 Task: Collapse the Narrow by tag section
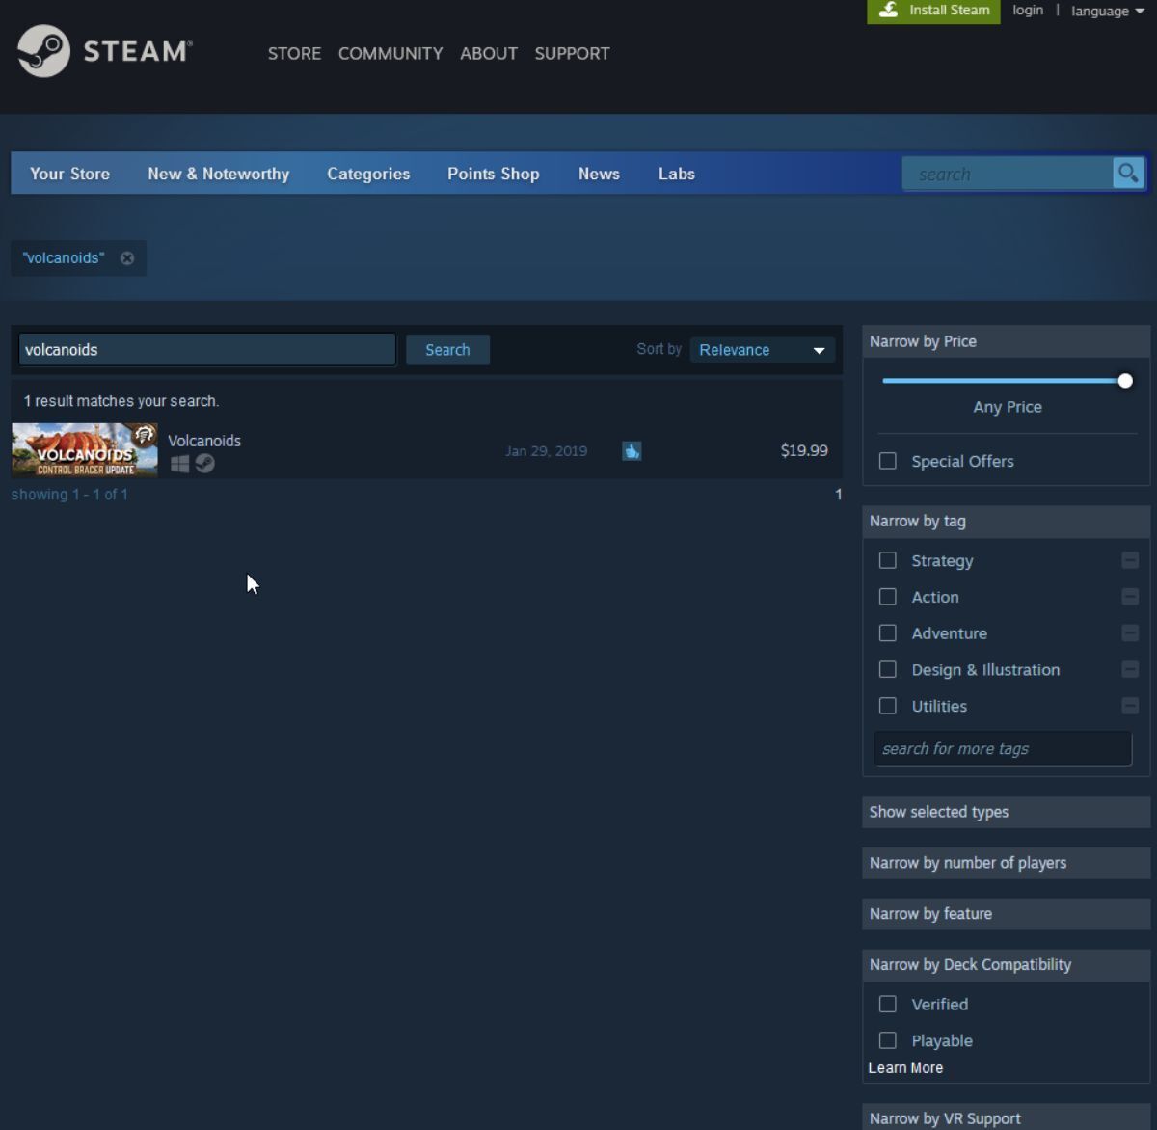pyautogui.click(x=1006, y=521)
